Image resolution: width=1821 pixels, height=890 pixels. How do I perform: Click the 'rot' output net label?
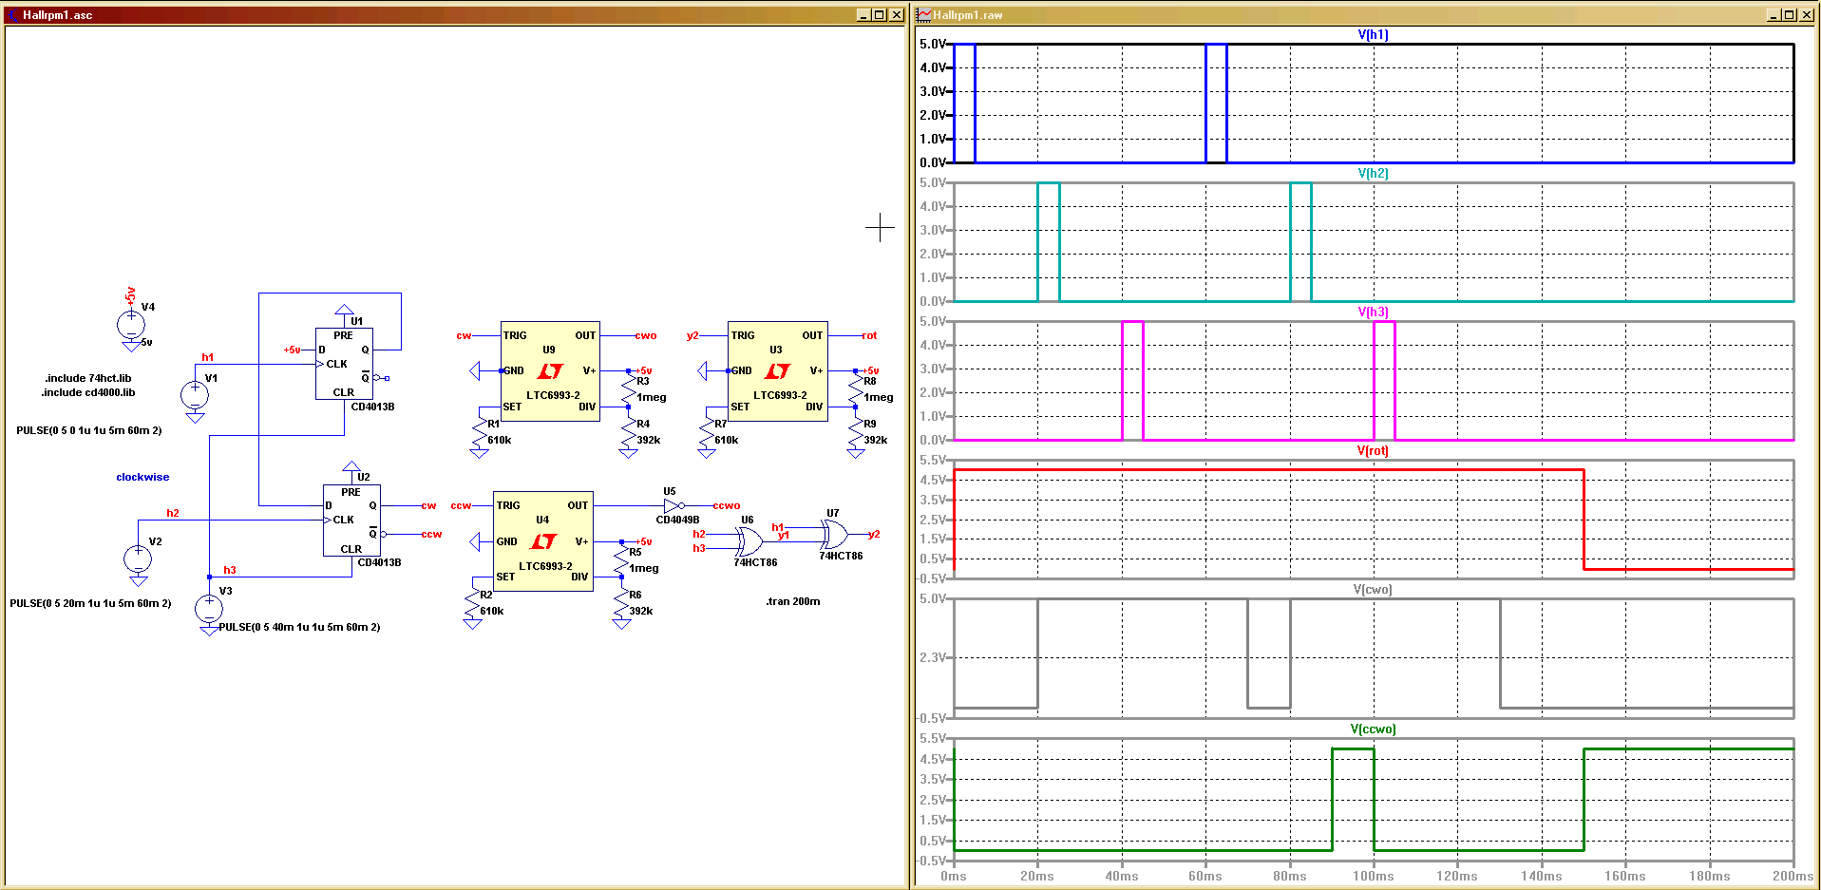click(869, 335)
